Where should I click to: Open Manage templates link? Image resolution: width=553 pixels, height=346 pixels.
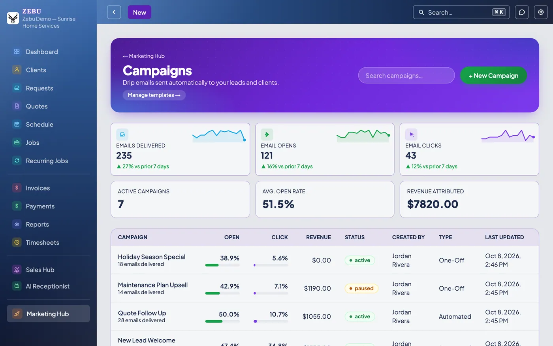154,95
